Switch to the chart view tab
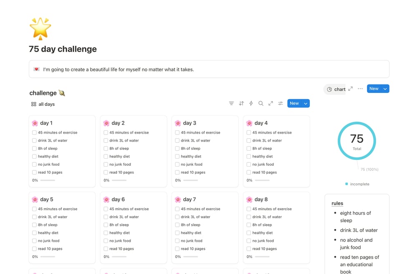 (336, 89)
